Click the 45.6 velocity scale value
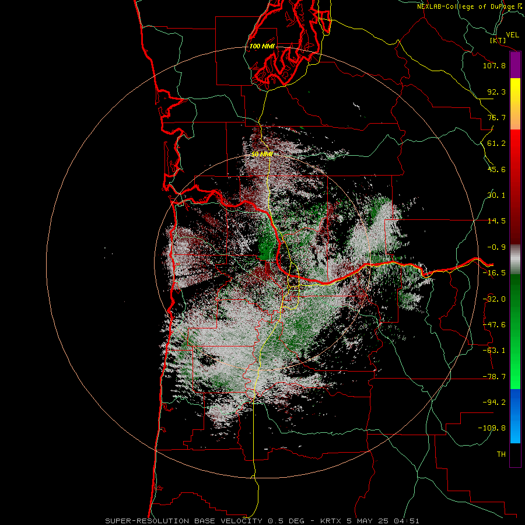525x525 pixels. pos(496,169)
